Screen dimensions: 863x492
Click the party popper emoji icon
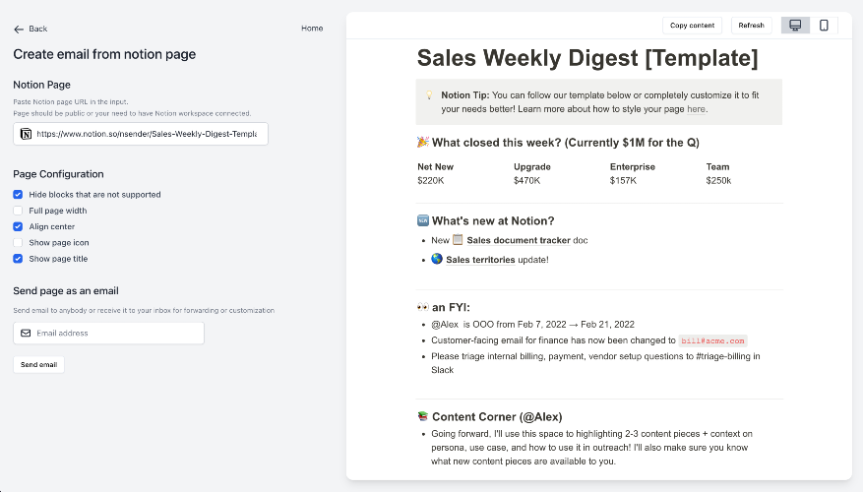coord(424,143)
